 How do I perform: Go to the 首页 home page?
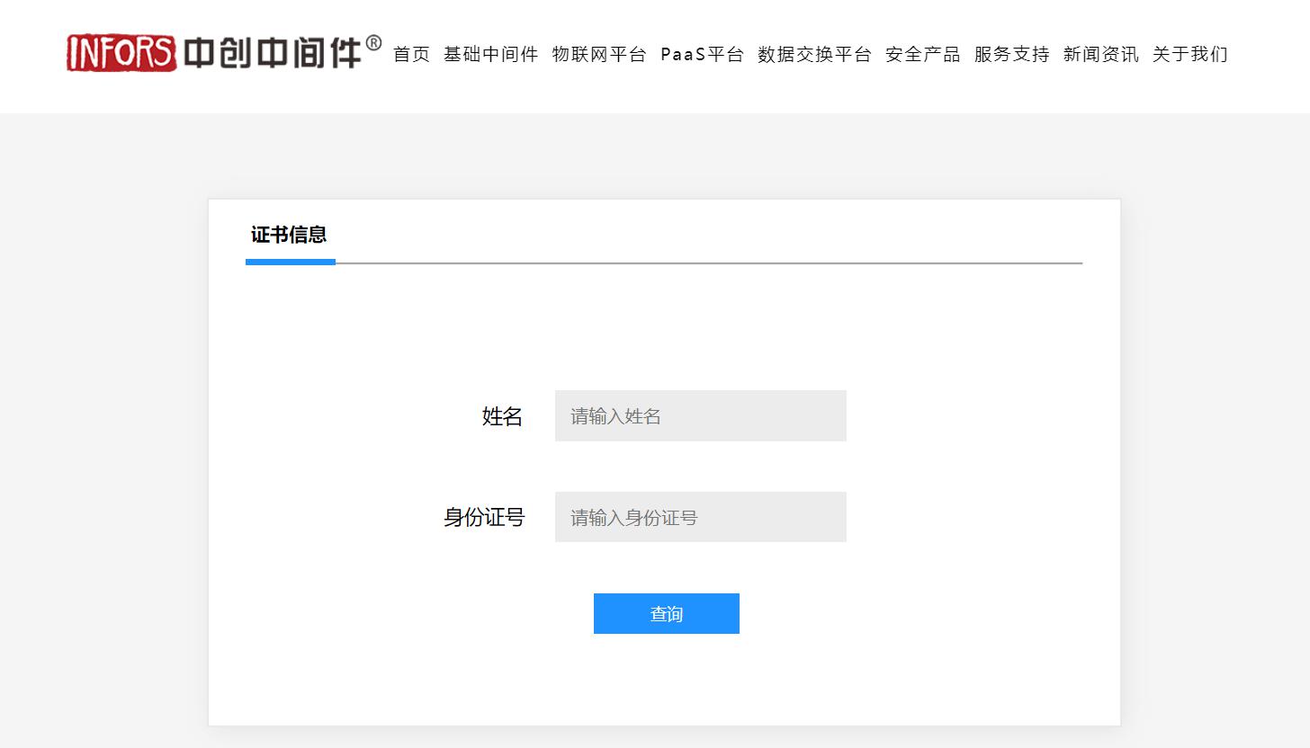(412, 55)
